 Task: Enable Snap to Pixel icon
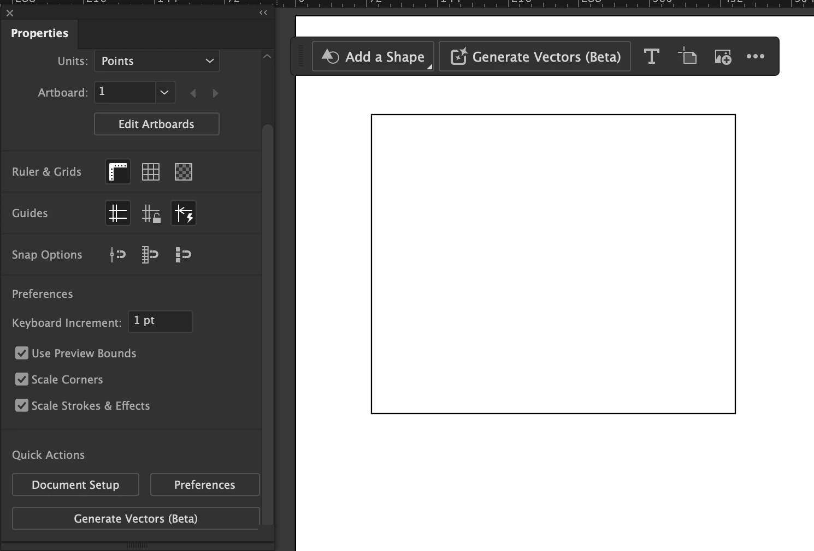[x=184, y=255]
